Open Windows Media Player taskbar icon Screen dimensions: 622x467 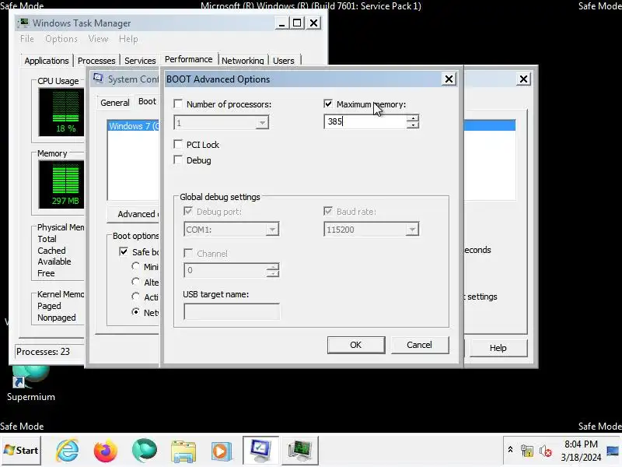[x=221, y=451]
